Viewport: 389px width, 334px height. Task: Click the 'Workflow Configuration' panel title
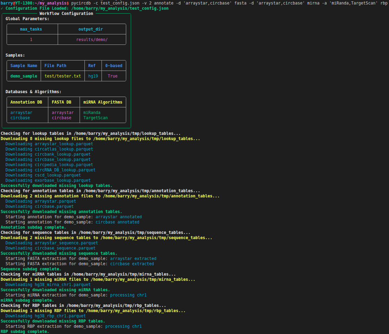(66, 14)
